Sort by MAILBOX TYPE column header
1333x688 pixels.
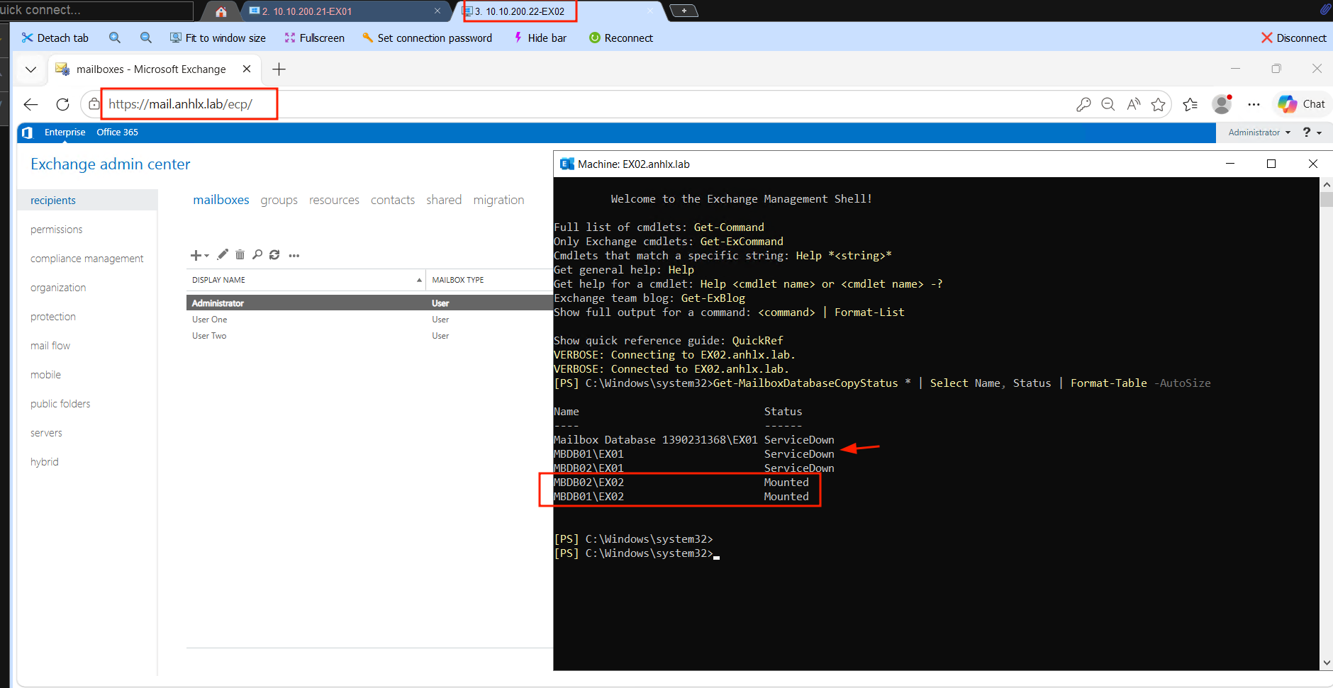(x=489, y=280)
